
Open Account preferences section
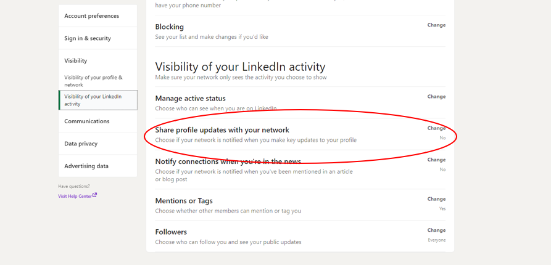point(97,16)
